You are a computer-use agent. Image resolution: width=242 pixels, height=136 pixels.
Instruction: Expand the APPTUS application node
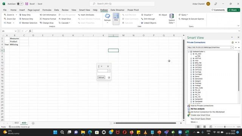click(x=191, y=59)
